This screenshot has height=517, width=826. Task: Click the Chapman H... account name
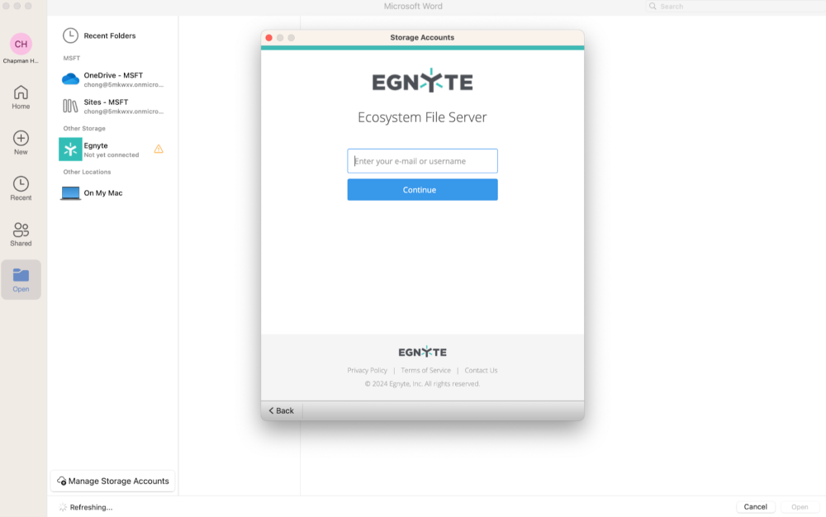pyautogui.click(x=21, y=61)
